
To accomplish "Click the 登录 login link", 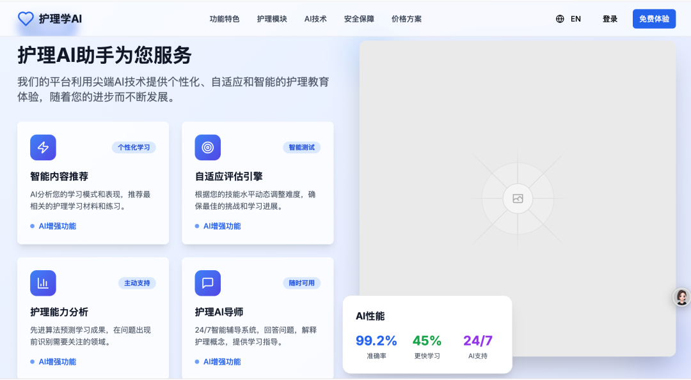I will pos(610,19).
